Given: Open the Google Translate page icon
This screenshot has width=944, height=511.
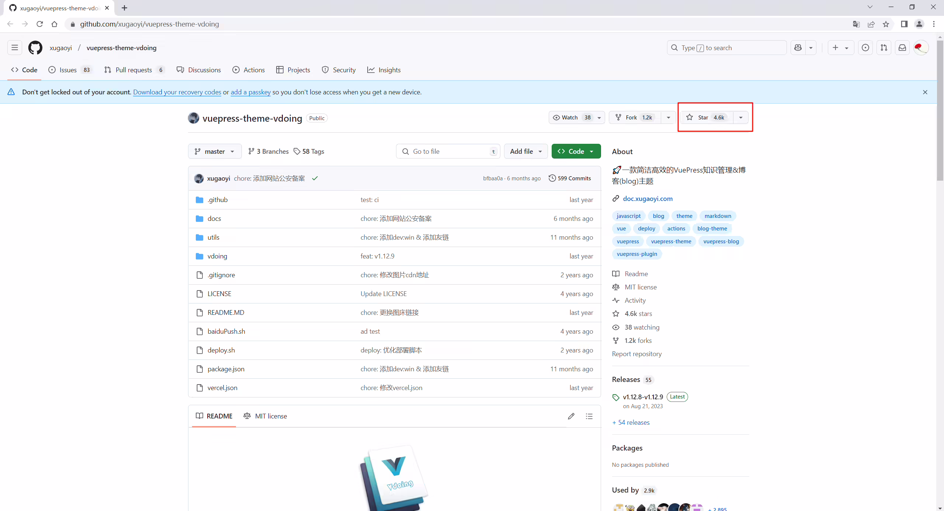Looking at the screenshot, I should click(x=856, y=24).
